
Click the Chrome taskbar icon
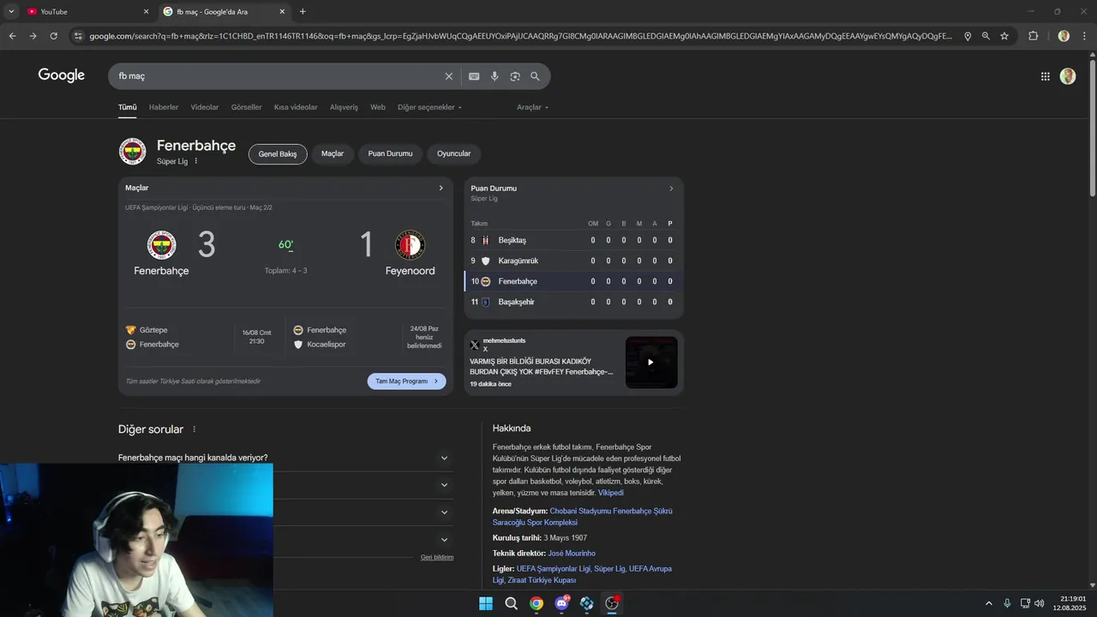click(x=537, y=603)
